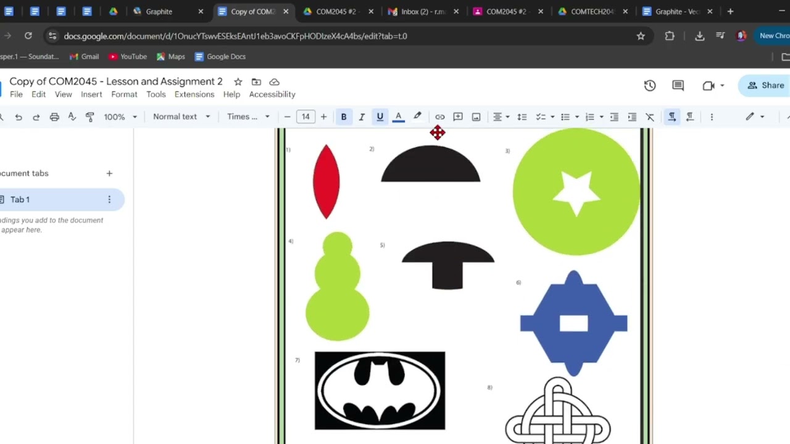Screen dimensions: 790x444
Task: Toggle numbered list formatting
Action: (x=590, y=117)
